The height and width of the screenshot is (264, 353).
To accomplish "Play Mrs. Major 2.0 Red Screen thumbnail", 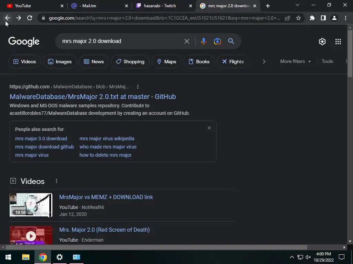I will pyautogui.click(x=31, y=235).
